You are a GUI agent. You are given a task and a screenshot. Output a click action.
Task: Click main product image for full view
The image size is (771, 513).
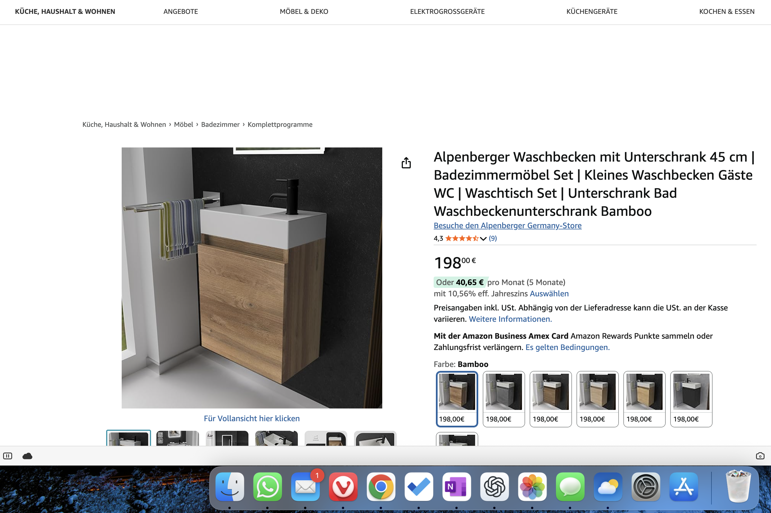tap(252, 277)
